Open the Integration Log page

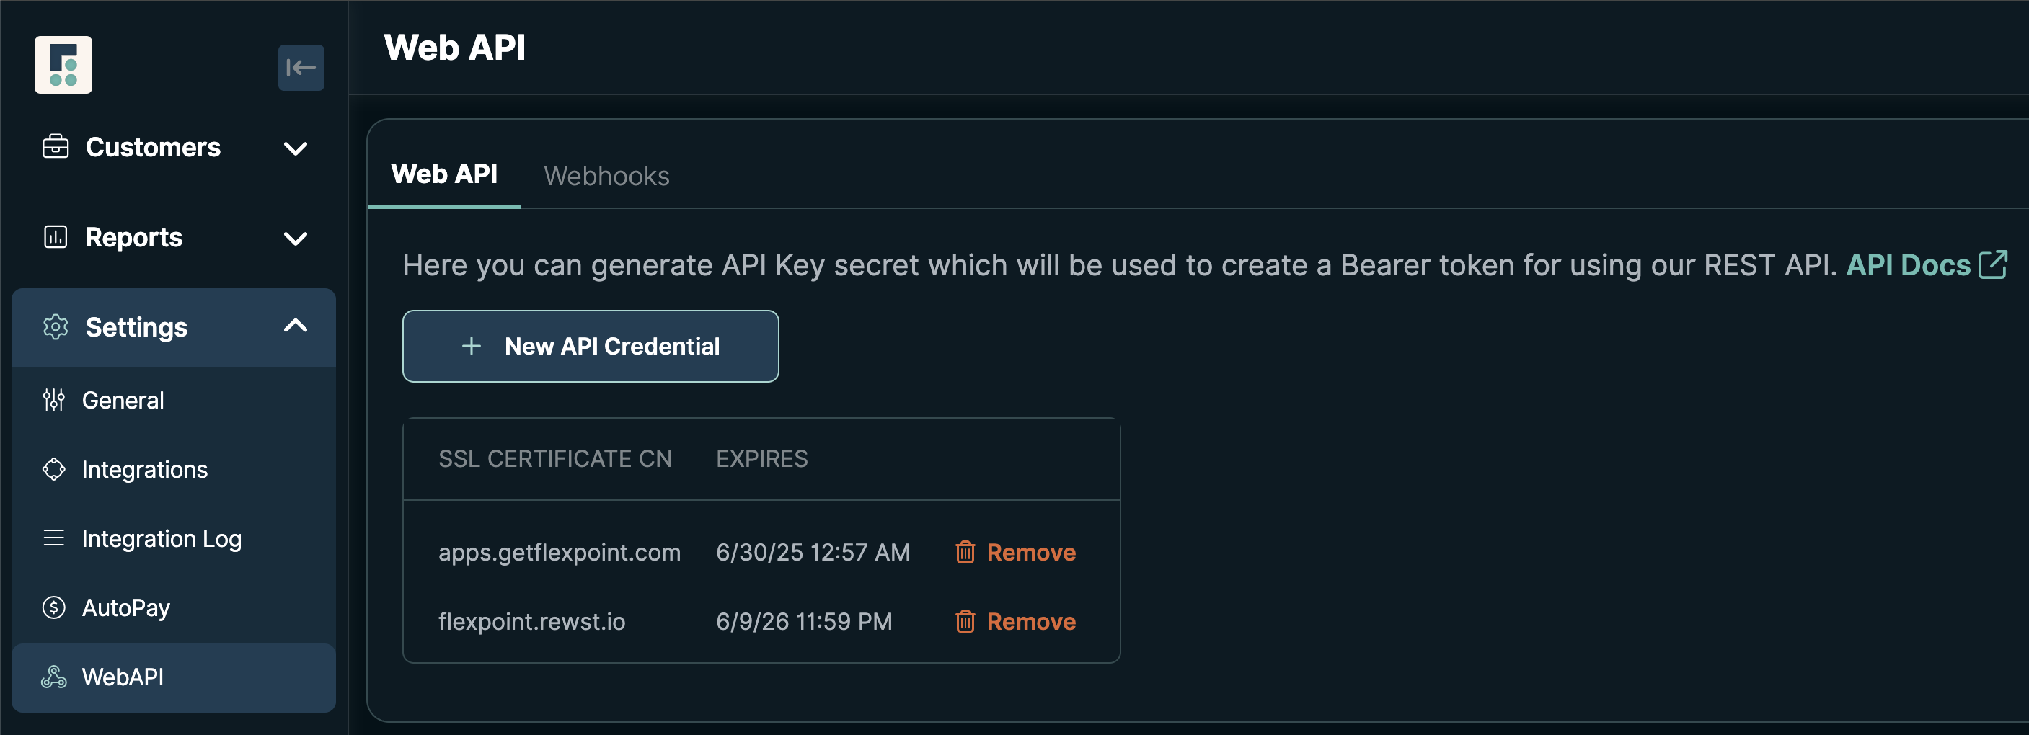click(x=162, y=539)
